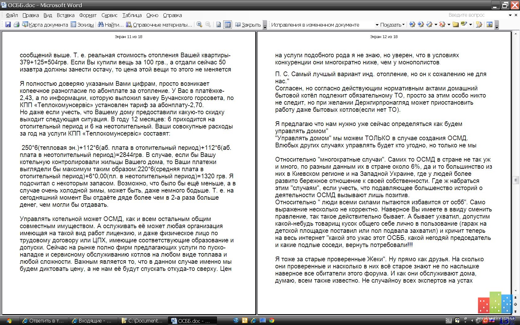Click the Print icon in toolbar
Viewport: 520px width, 325px height.
click(x=17, y=25)
